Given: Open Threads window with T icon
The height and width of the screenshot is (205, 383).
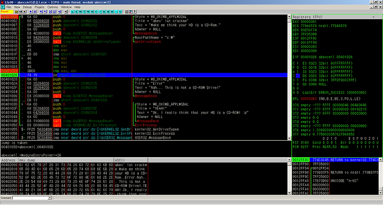Looking at the screenshot, I should click(x=84, y=12).
